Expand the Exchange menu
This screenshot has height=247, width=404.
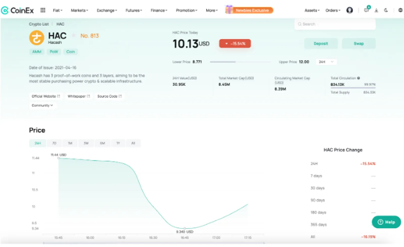pos(107,10)
